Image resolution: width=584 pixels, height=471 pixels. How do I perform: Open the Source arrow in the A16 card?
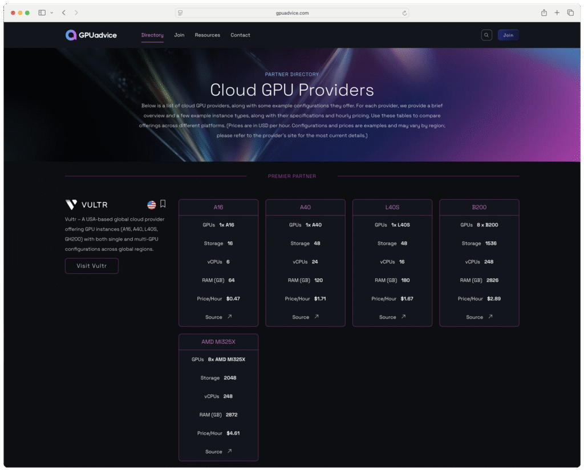[x=230, y=316]
